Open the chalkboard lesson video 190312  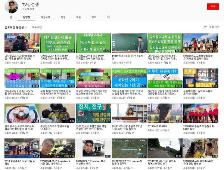(x=128, y=43)
